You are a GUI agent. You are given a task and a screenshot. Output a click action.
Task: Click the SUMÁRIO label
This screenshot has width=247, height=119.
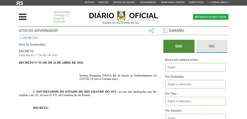click(x=176, y=31)
